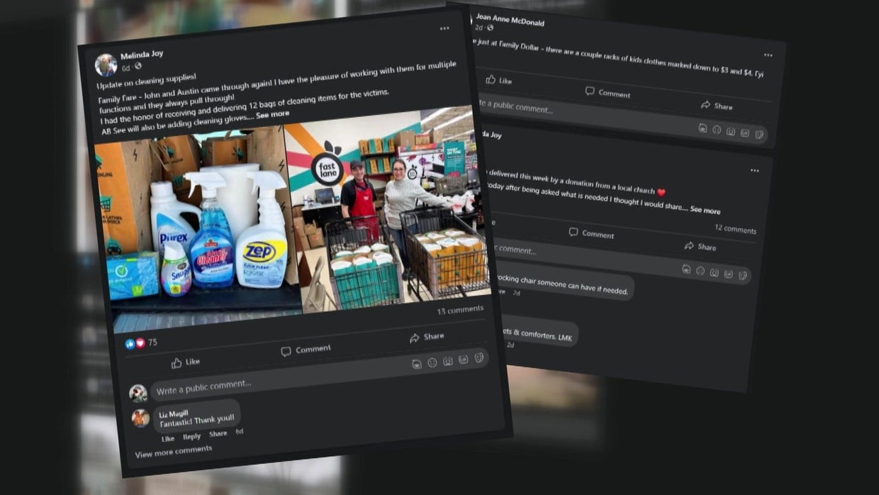The height and width of the screenshot is (495, 879).
Task: Click the like and heart reaction icons beside 75
Action: tap(135, 343)
